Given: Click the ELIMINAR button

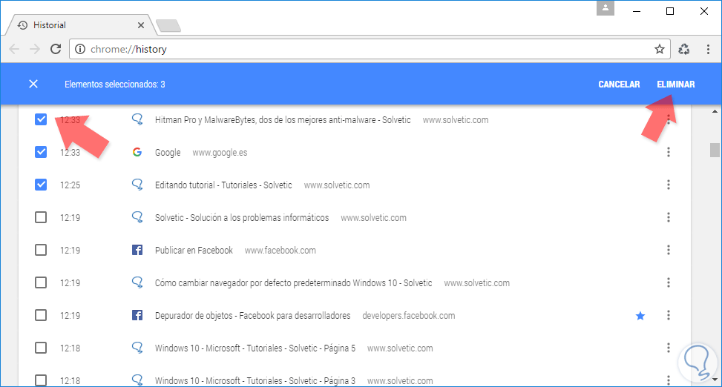Looking at the screenshot, I should [x=675, y=85].
